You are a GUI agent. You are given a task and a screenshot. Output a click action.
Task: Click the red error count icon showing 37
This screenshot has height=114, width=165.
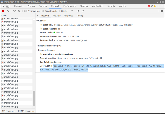149,6
